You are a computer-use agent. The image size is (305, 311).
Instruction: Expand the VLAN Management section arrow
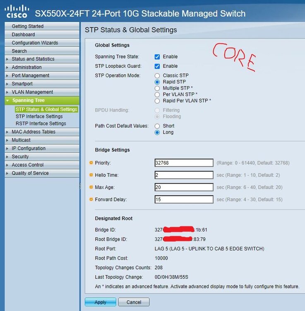tap(7, 92)
